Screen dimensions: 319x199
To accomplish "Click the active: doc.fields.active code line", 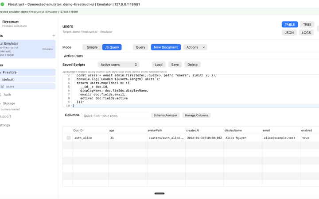I will click(104, 98).
